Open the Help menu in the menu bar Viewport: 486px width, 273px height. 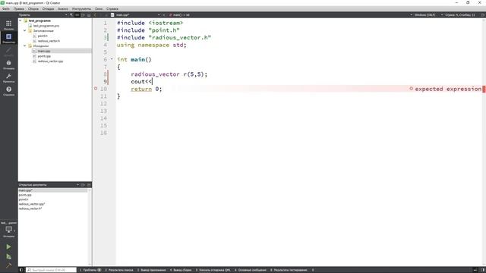(x=112, y=8)
